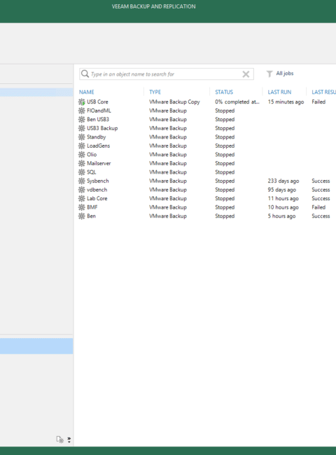This screenshot has height=455, width=336.
Task: Click the Mailserver job gear icon
Action: [81, 163]
